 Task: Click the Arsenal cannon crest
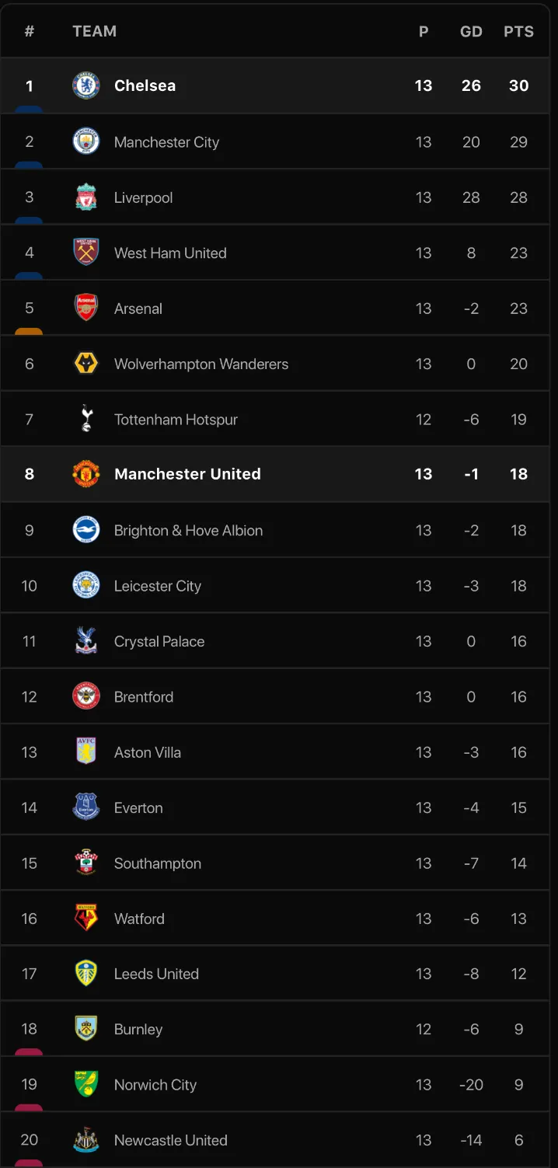pos(85,308)
